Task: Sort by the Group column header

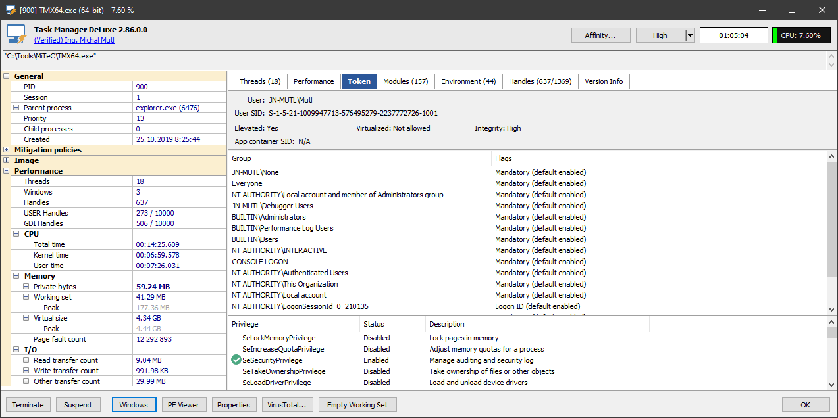Action: coord(359,158)
